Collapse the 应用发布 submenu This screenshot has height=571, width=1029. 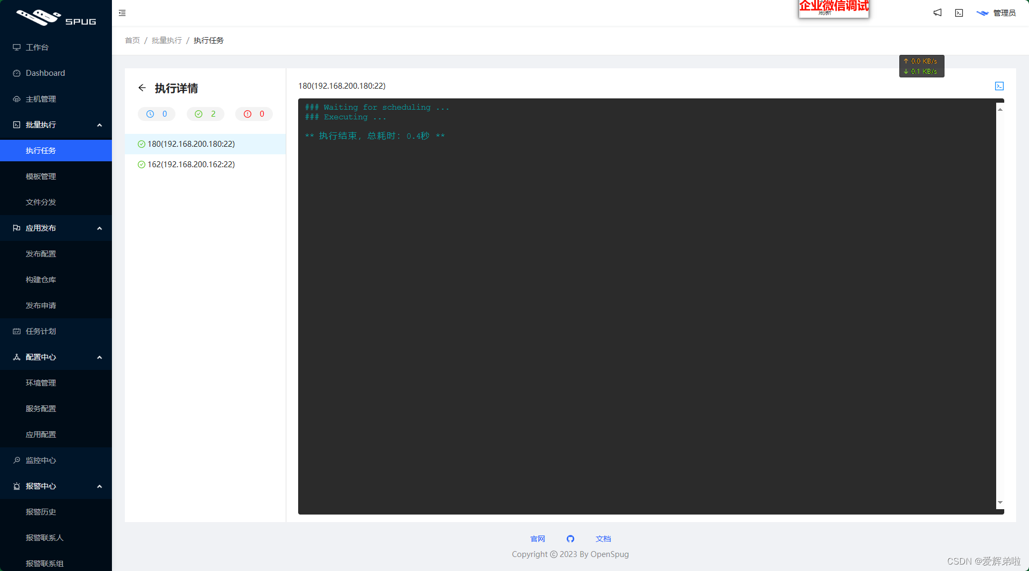(x=100, y=228)
